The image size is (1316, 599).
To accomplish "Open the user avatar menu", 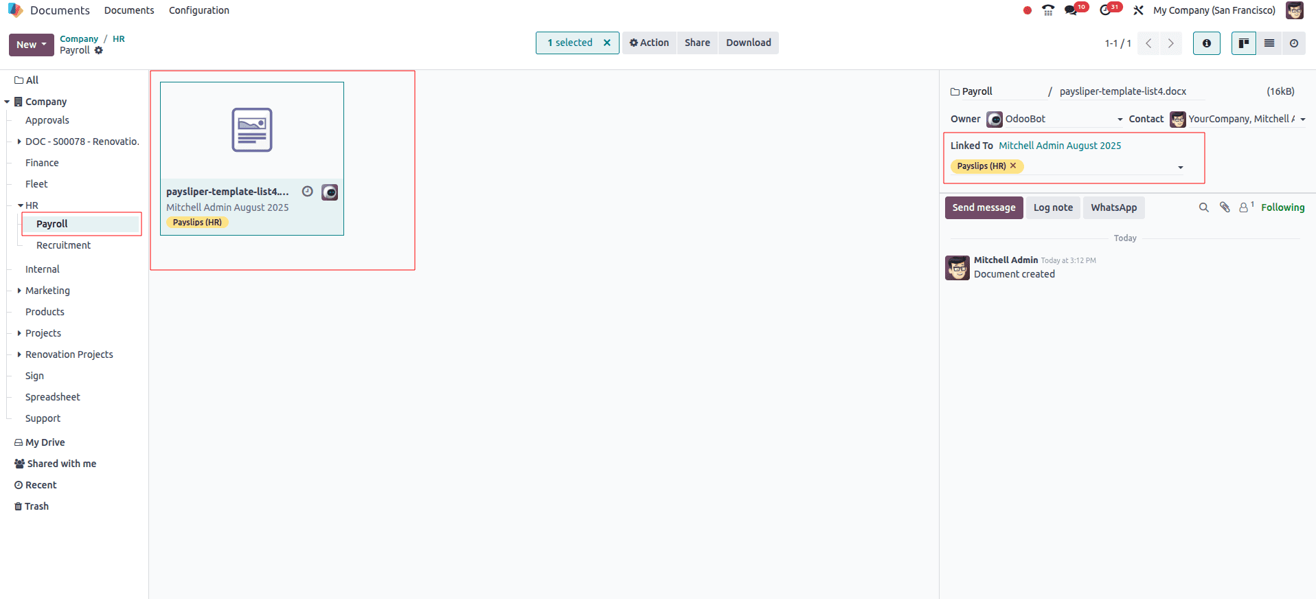I will click(1294, 10).
